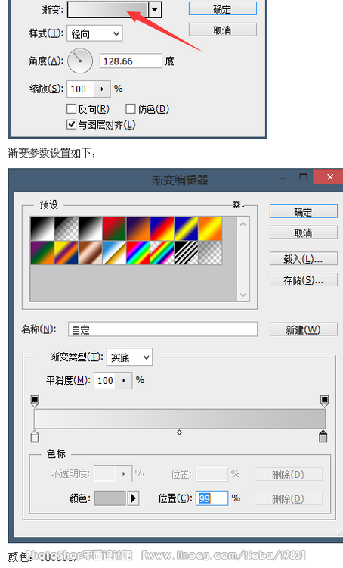Select the transparent stripes preset
Screen dimensions: 343x568
tap(186, 252)
